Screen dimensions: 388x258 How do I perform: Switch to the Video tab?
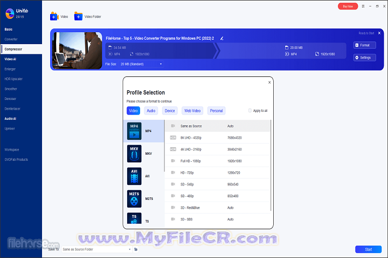coord(134,111)
